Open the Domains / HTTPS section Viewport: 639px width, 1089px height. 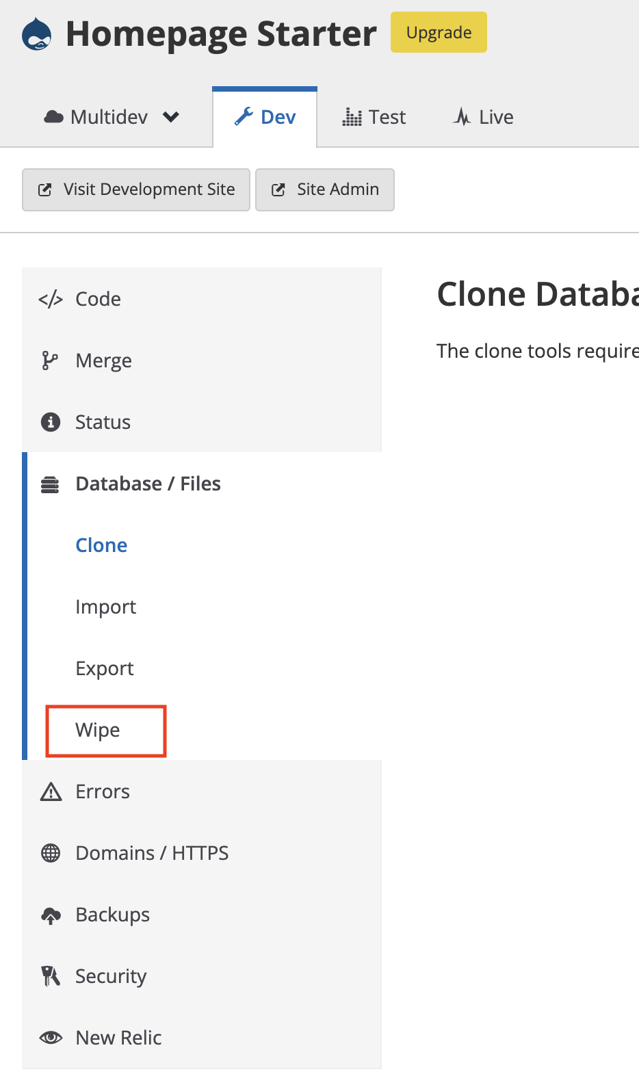click(x=202, y=852)
